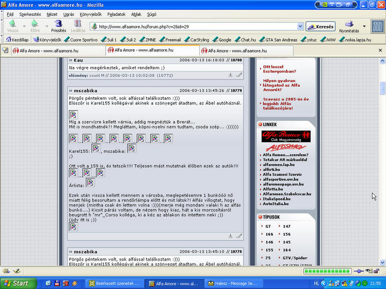The image size is (386, 289).
Task: Expand the URL address bar history dropdown
Action: 300,27
